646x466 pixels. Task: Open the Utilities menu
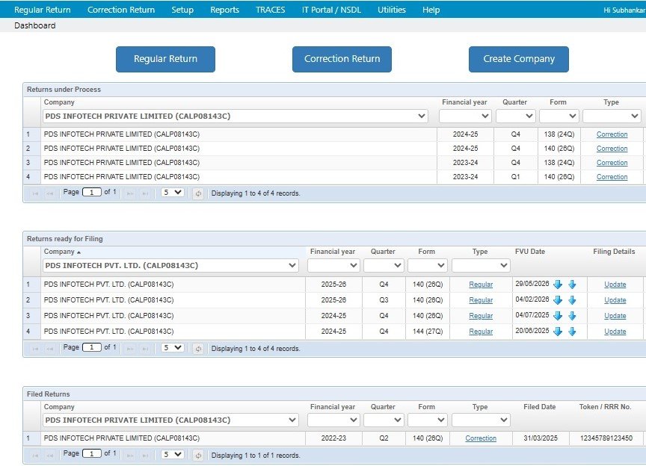coord(392,10)
